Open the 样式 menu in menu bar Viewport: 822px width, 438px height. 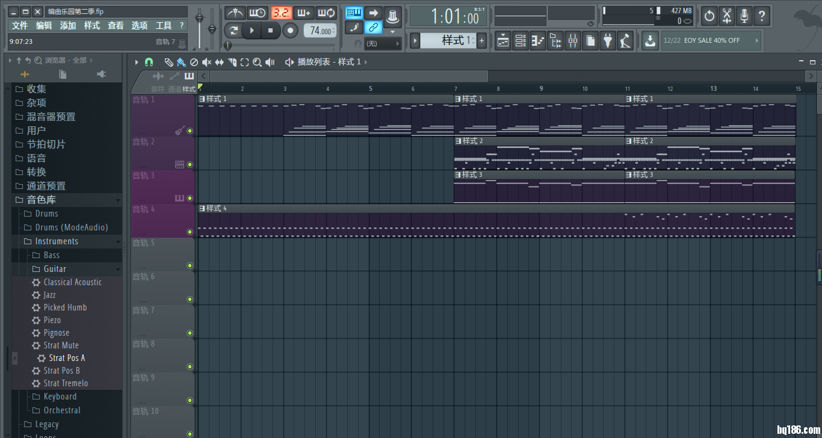pos(92,25)
